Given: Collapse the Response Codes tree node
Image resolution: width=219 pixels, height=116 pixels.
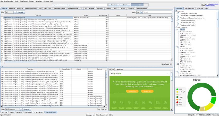Looking at the screenshot, I should 176,72.
